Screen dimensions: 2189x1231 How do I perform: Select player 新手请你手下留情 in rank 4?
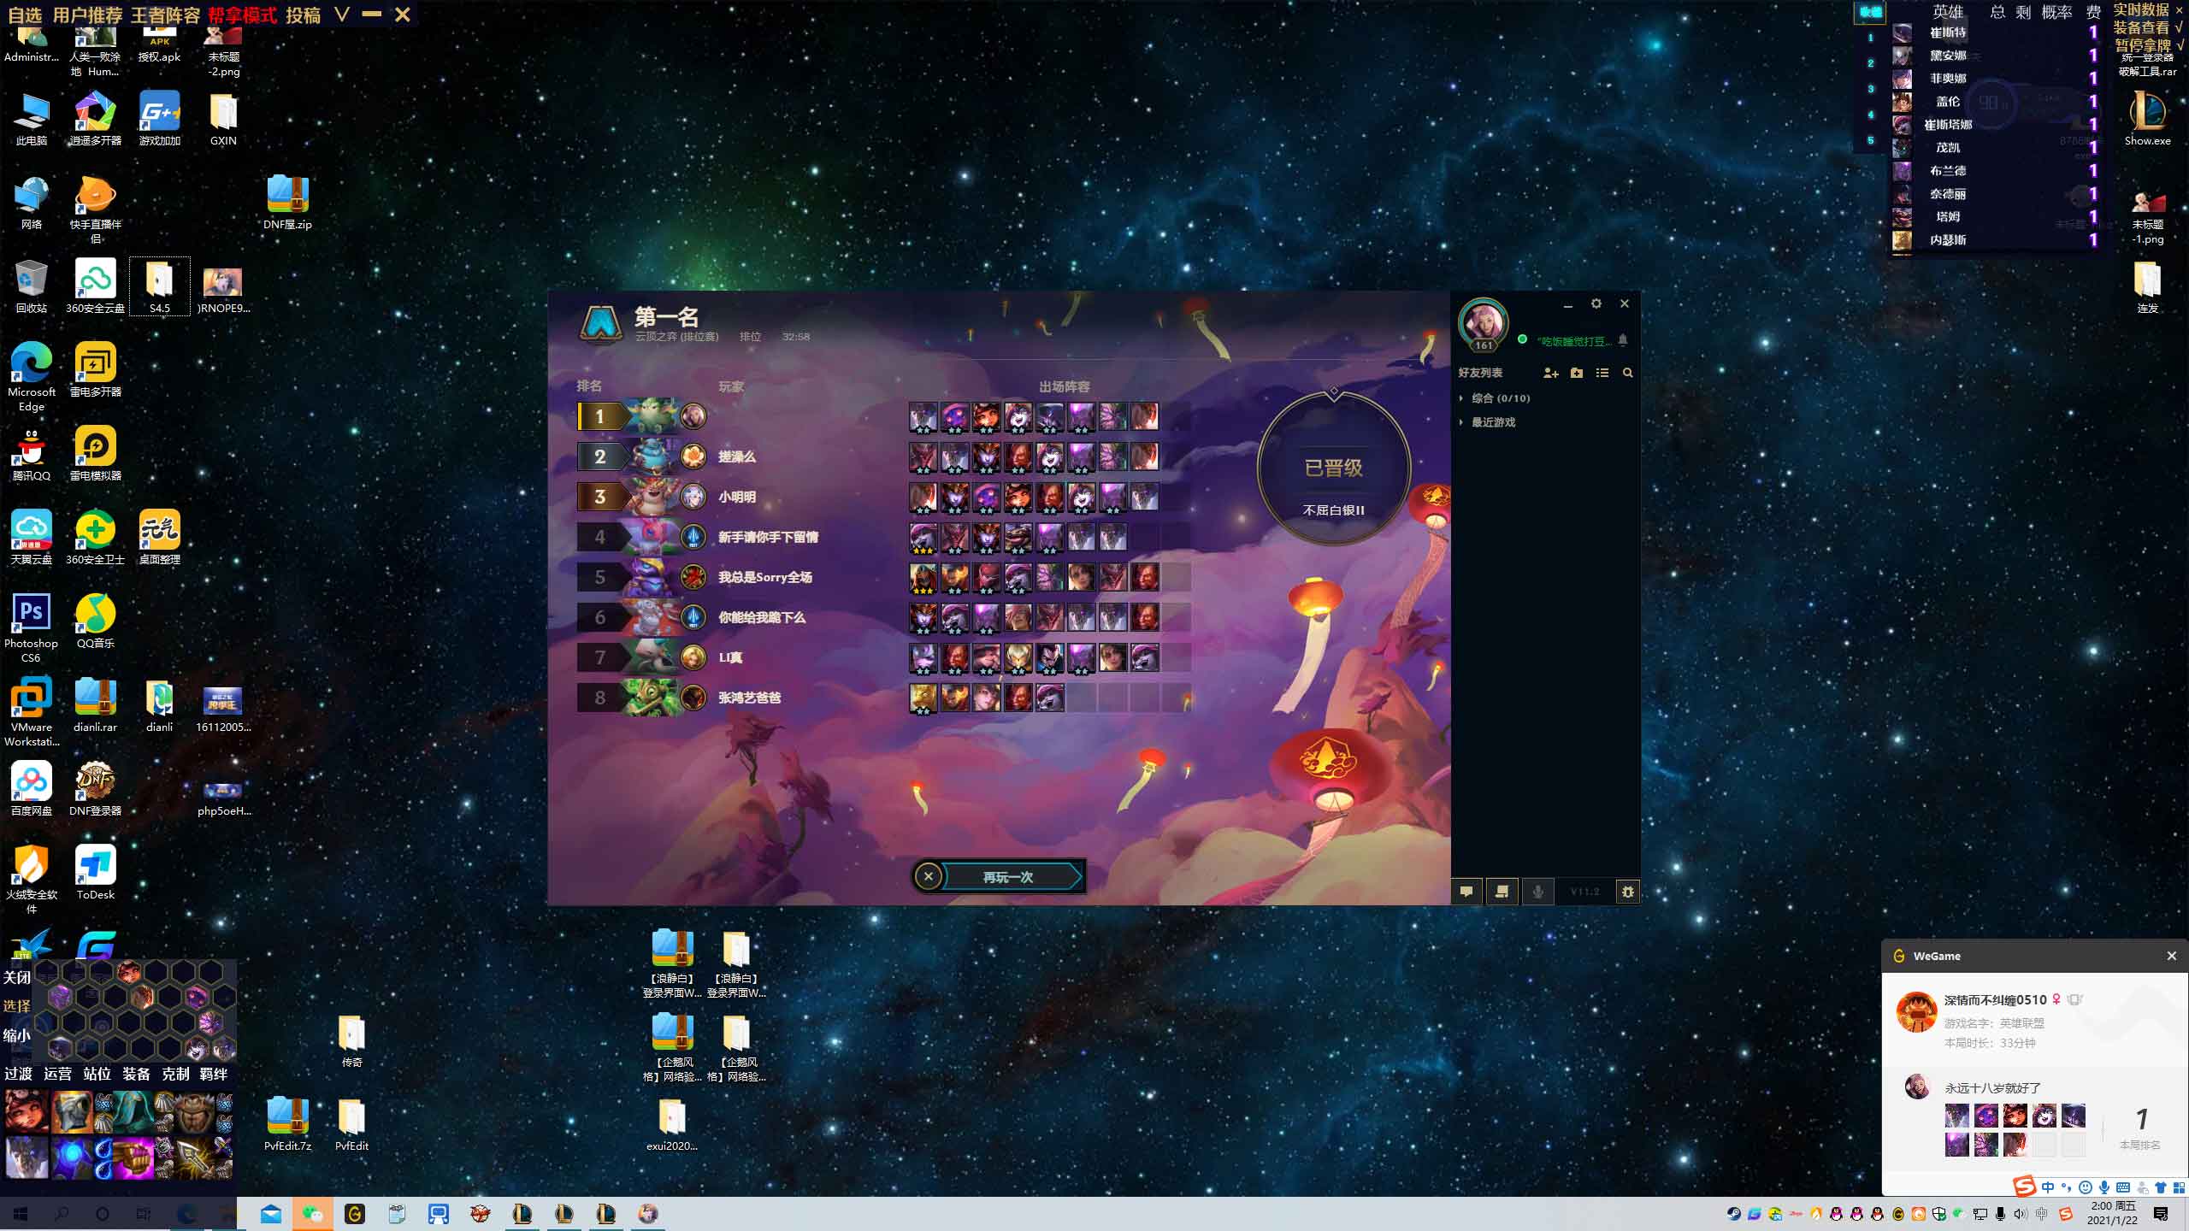coord(768,537)
